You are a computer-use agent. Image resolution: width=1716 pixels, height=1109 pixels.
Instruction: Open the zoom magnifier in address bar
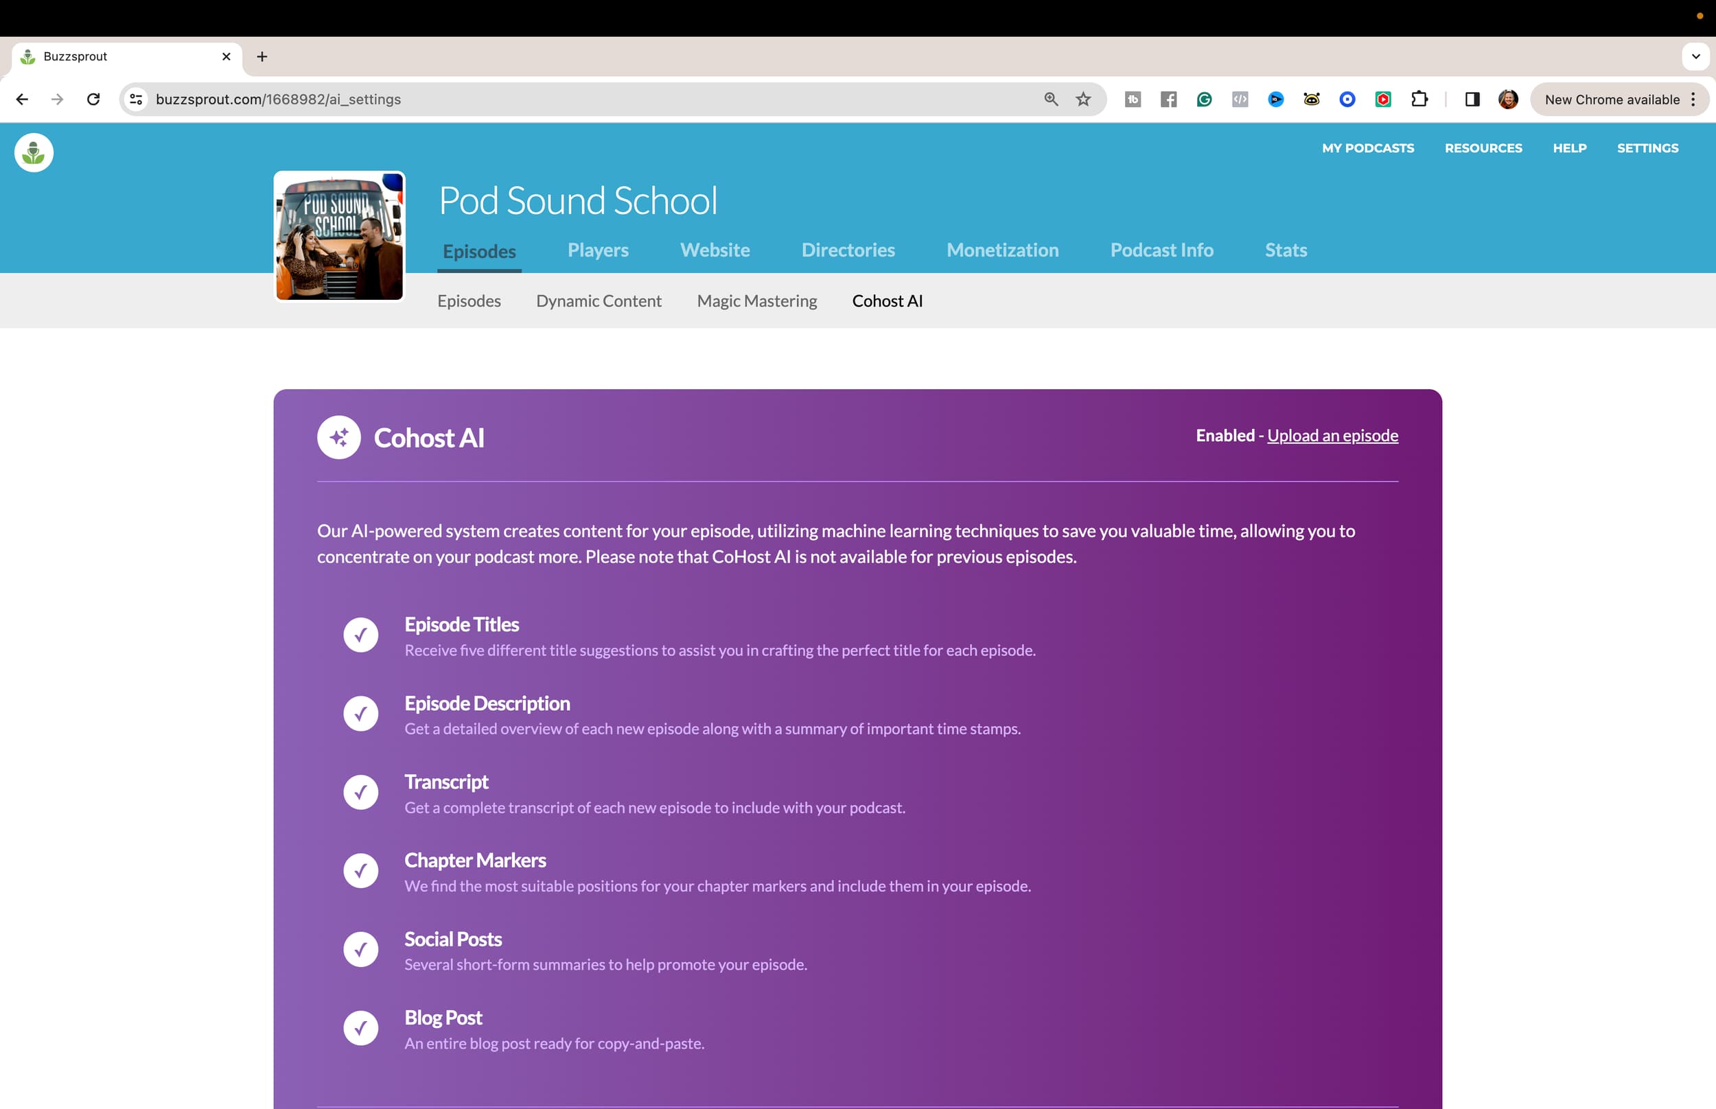pos(1052,100)
